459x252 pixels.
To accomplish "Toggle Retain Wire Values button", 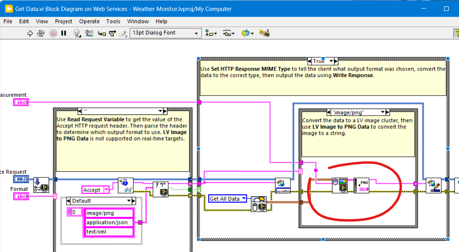I will pos(90,33).
